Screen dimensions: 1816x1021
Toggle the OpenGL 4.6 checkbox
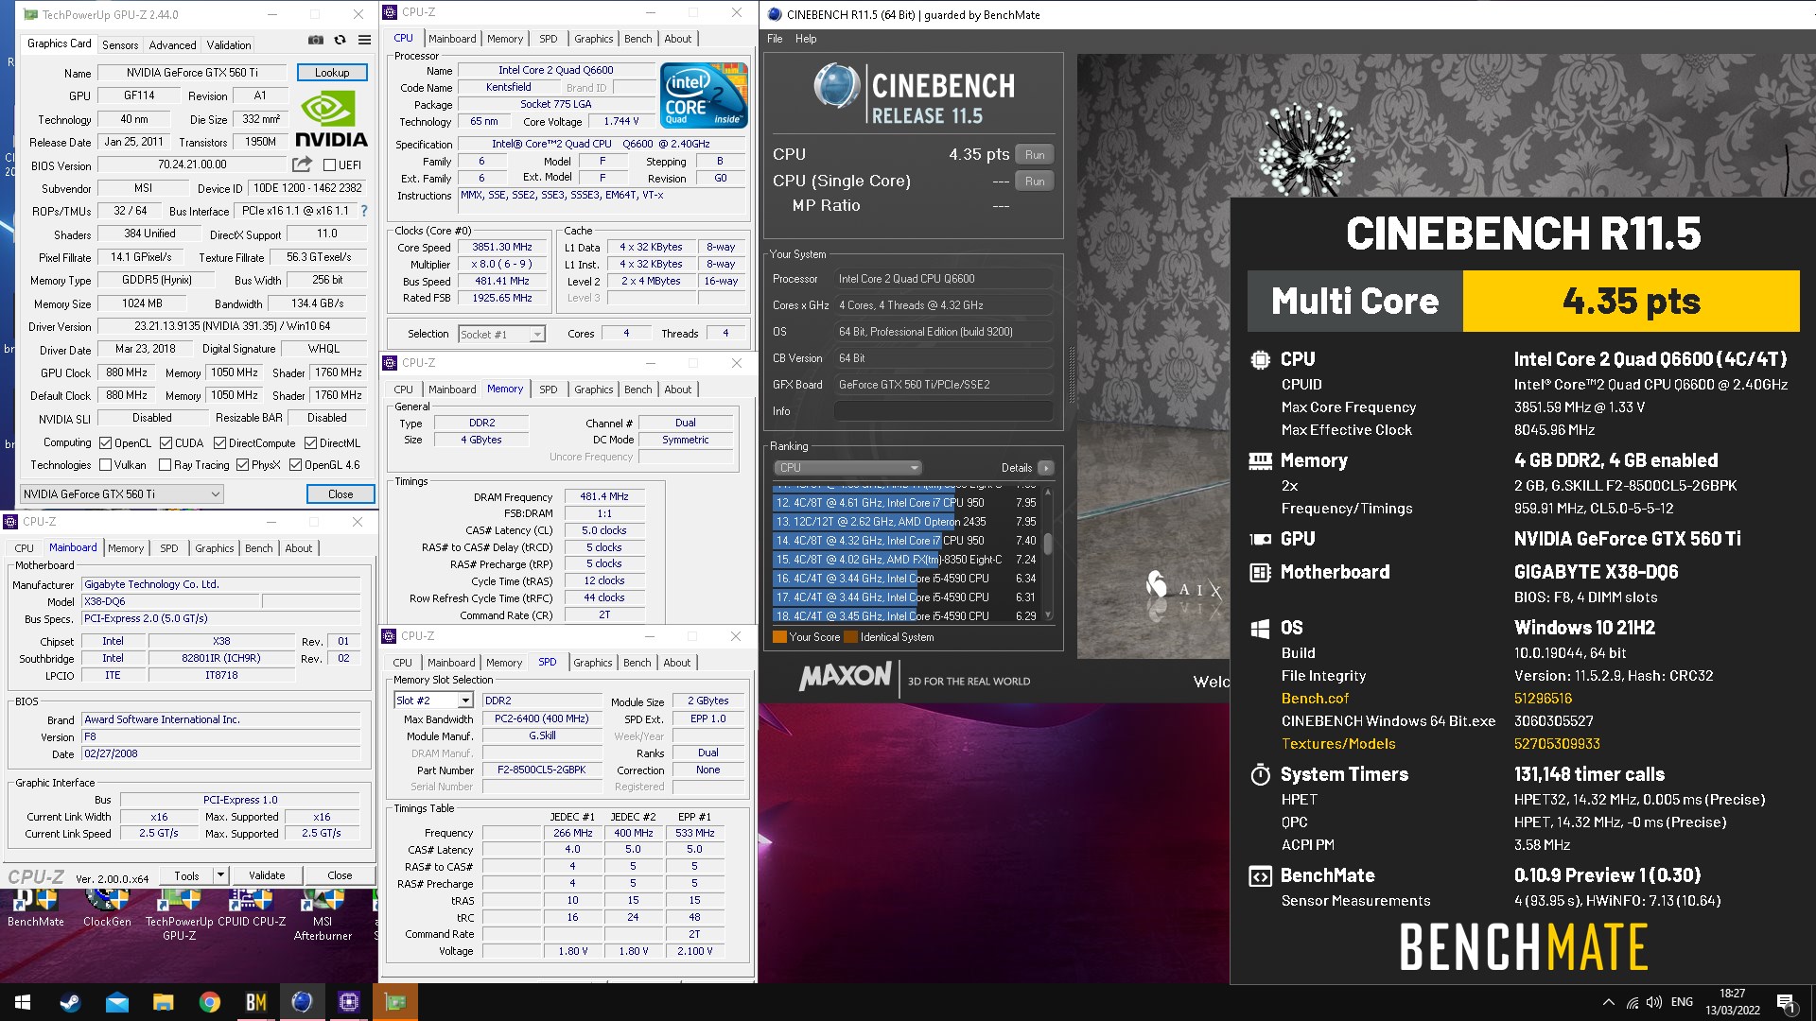295,465
